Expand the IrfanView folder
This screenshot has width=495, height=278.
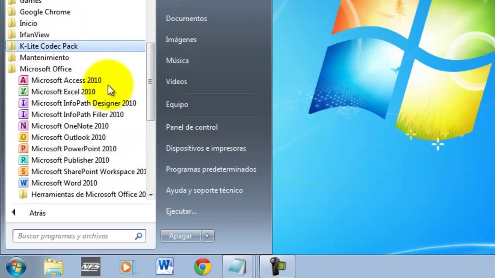click(34, 35)
